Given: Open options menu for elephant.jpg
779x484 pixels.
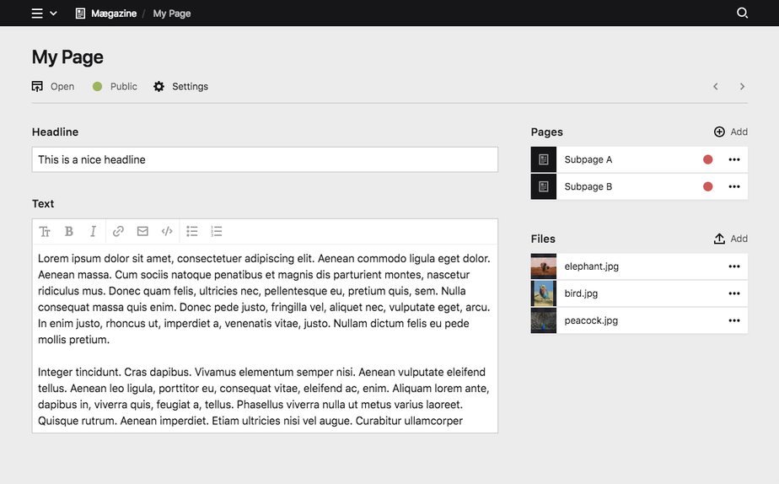Looking at the screenshot, I should pos(733,266).
